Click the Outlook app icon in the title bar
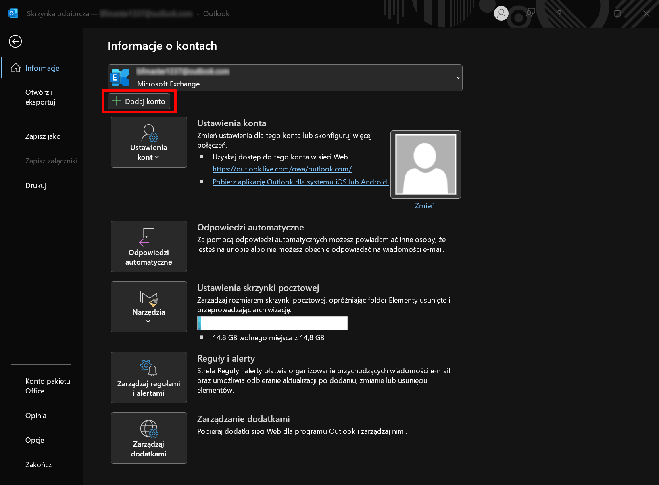This screenshot has height=485, width=659. (x=13, y=13)
